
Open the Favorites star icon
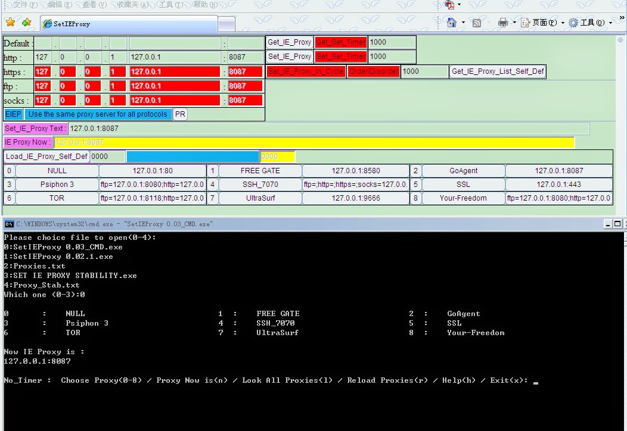11,23
